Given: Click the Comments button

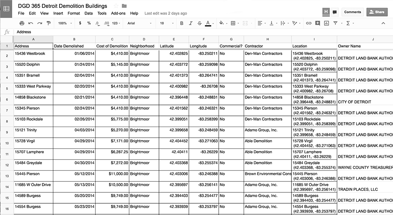Looking at the screenshot, I should point(352,12).
